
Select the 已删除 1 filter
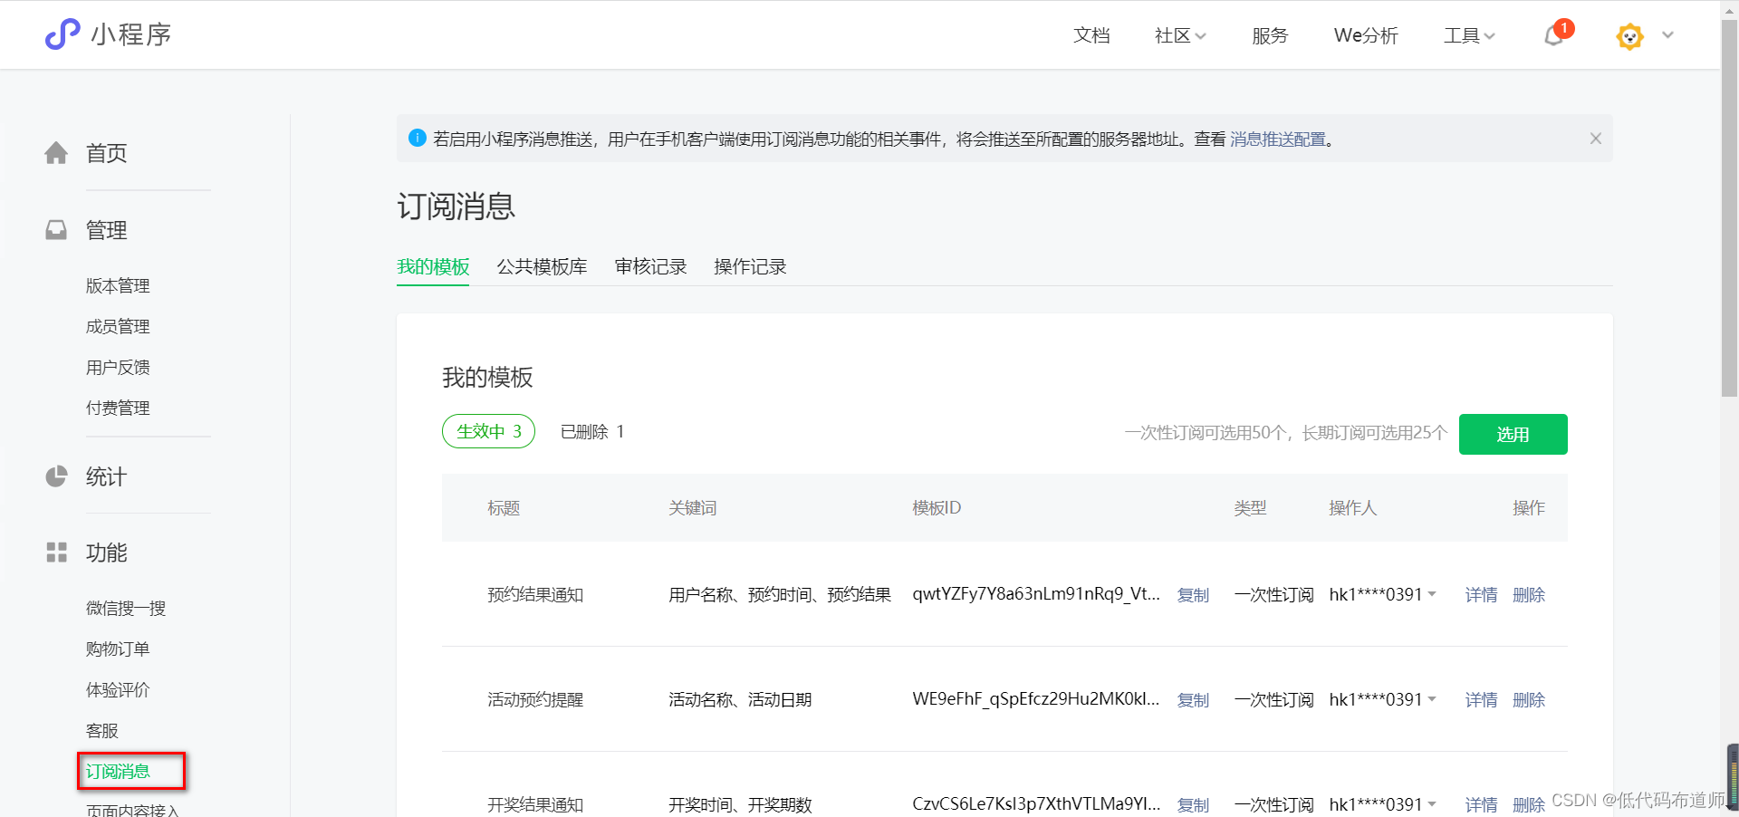(592, 431)
